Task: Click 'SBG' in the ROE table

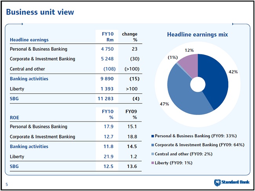Action: pyautogui.click(x=14, y=166)
